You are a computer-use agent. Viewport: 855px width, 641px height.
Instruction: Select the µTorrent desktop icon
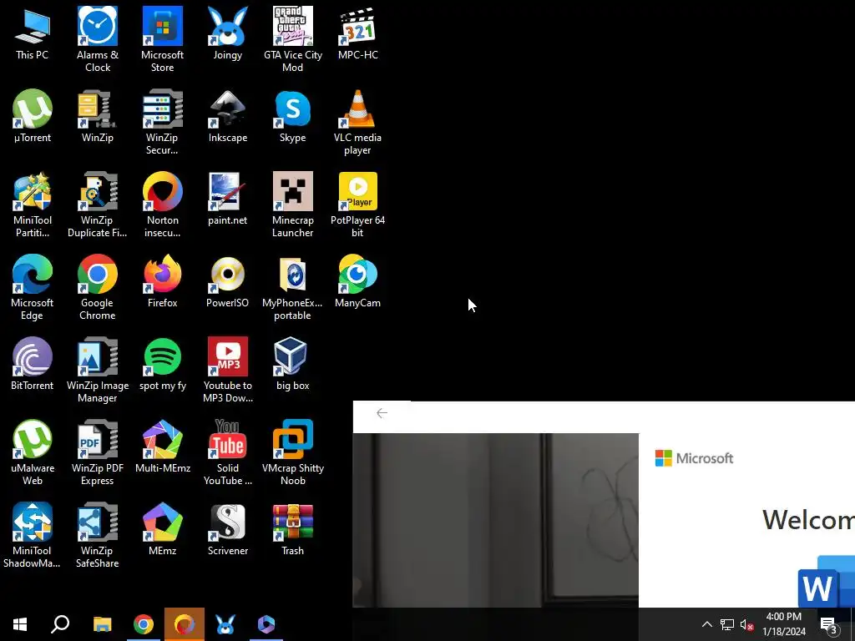point(33,116)
